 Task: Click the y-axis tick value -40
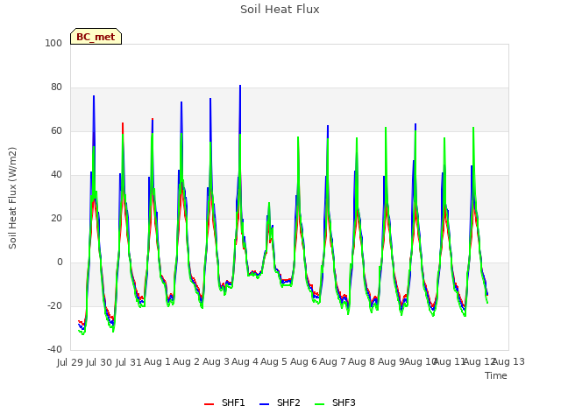(54, 349)
